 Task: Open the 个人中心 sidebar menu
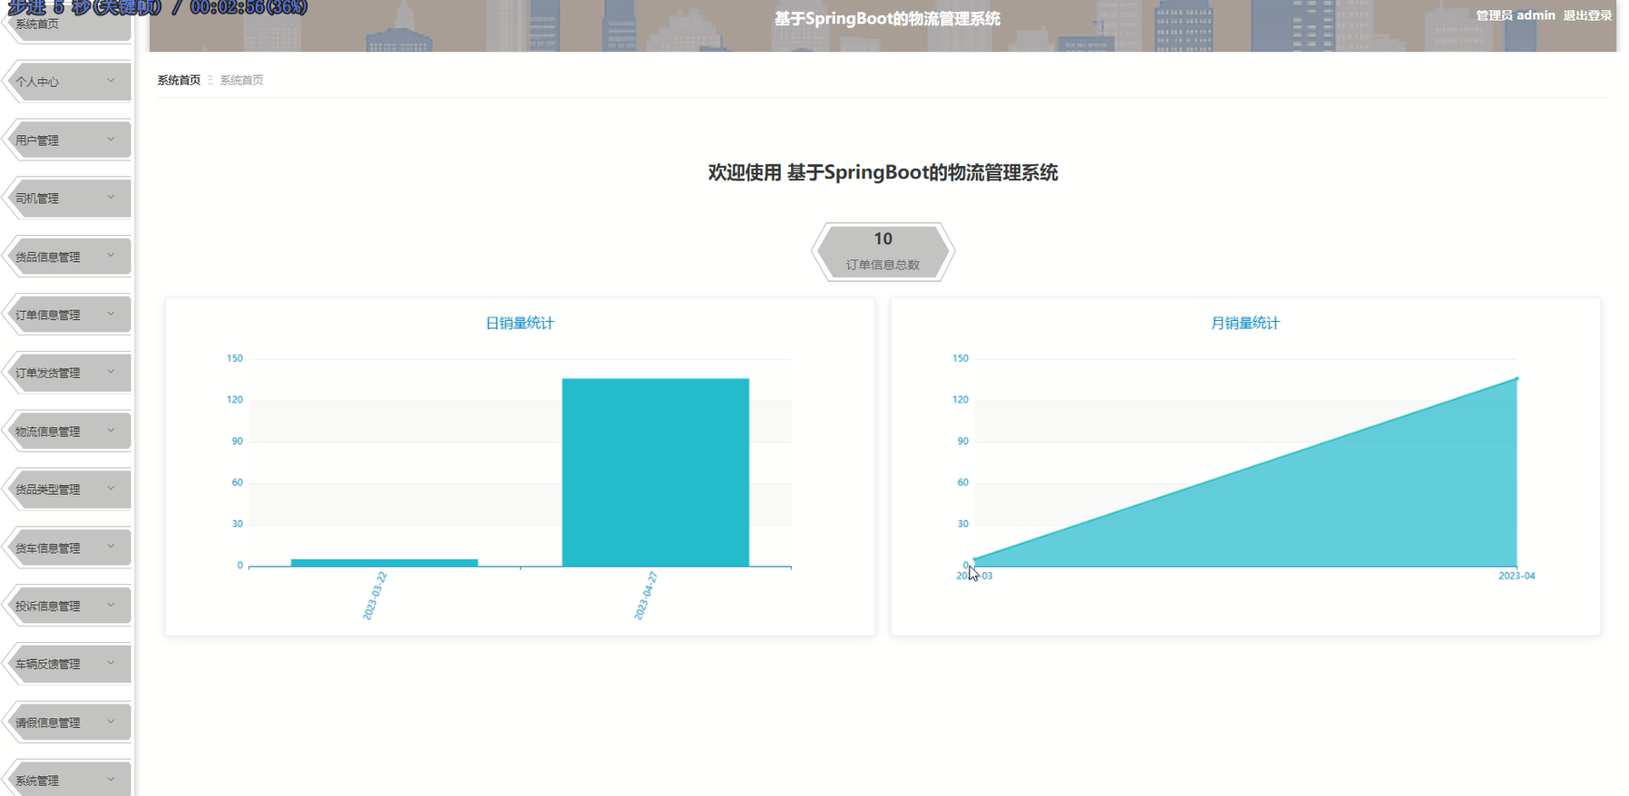68,82
